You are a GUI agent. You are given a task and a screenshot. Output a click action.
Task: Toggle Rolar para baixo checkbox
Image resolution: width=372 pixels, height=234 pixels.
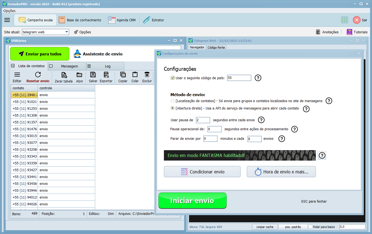310,227
